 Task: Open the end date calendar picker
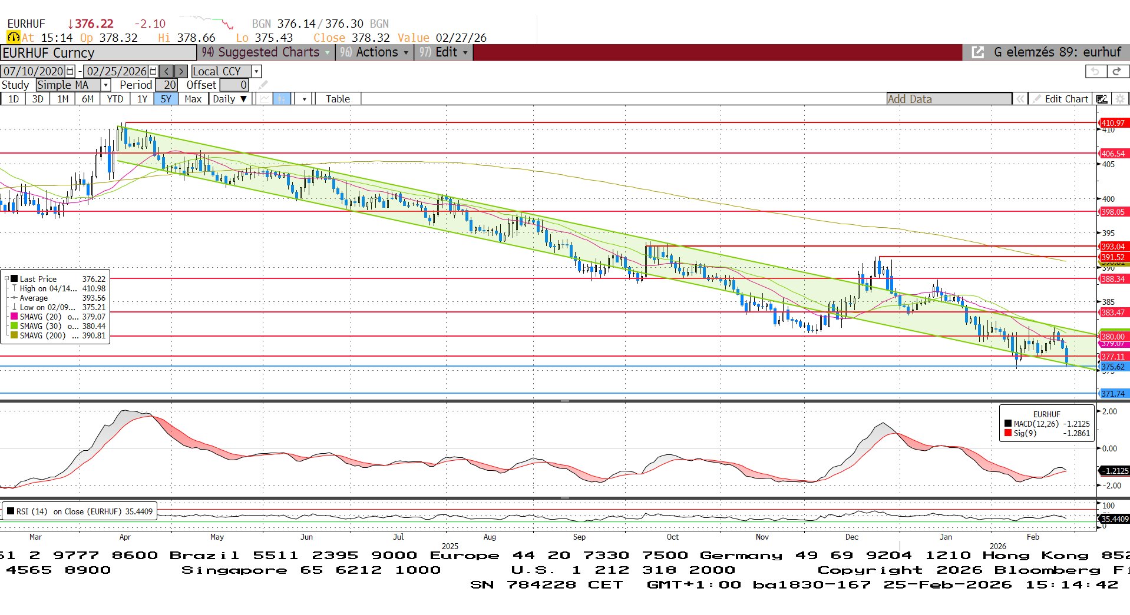click(x=153, y=71)
